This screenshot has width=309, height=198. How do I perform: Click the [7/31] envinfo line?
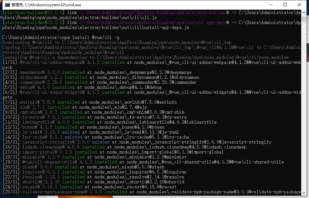[x=90, y=102]
